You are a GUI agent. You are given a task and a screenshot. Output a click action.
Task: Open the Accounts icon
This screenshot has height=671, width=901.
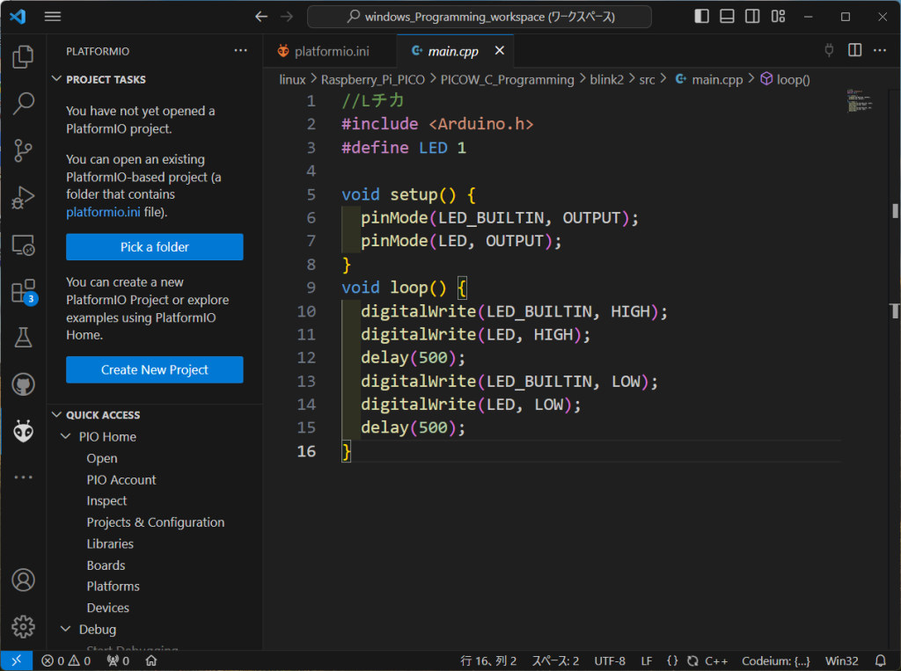[23, 580]
